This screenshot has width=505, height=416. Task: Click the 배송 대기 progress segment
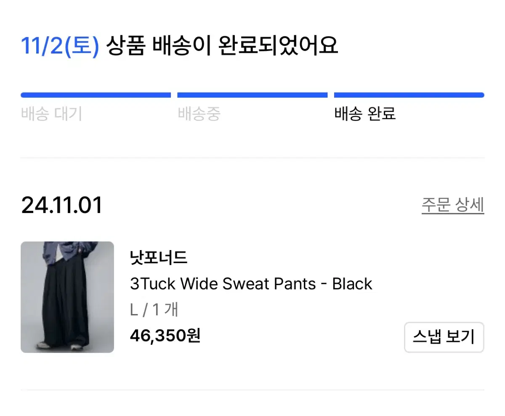tap(96, 95)
